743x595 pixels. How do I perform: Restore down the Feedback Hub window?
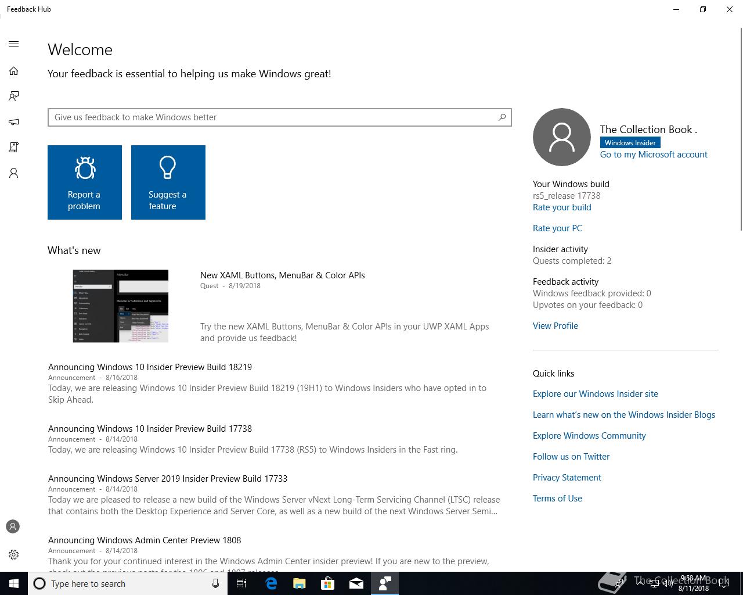pos(702,9)
